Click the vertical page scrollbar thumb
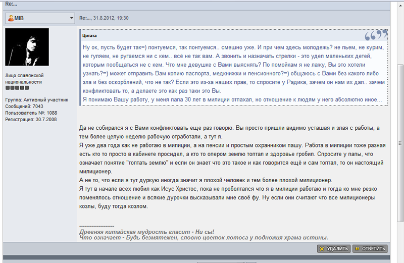This screenshot has width=404, height=263. pyautogui.click(x=400, y=143)
